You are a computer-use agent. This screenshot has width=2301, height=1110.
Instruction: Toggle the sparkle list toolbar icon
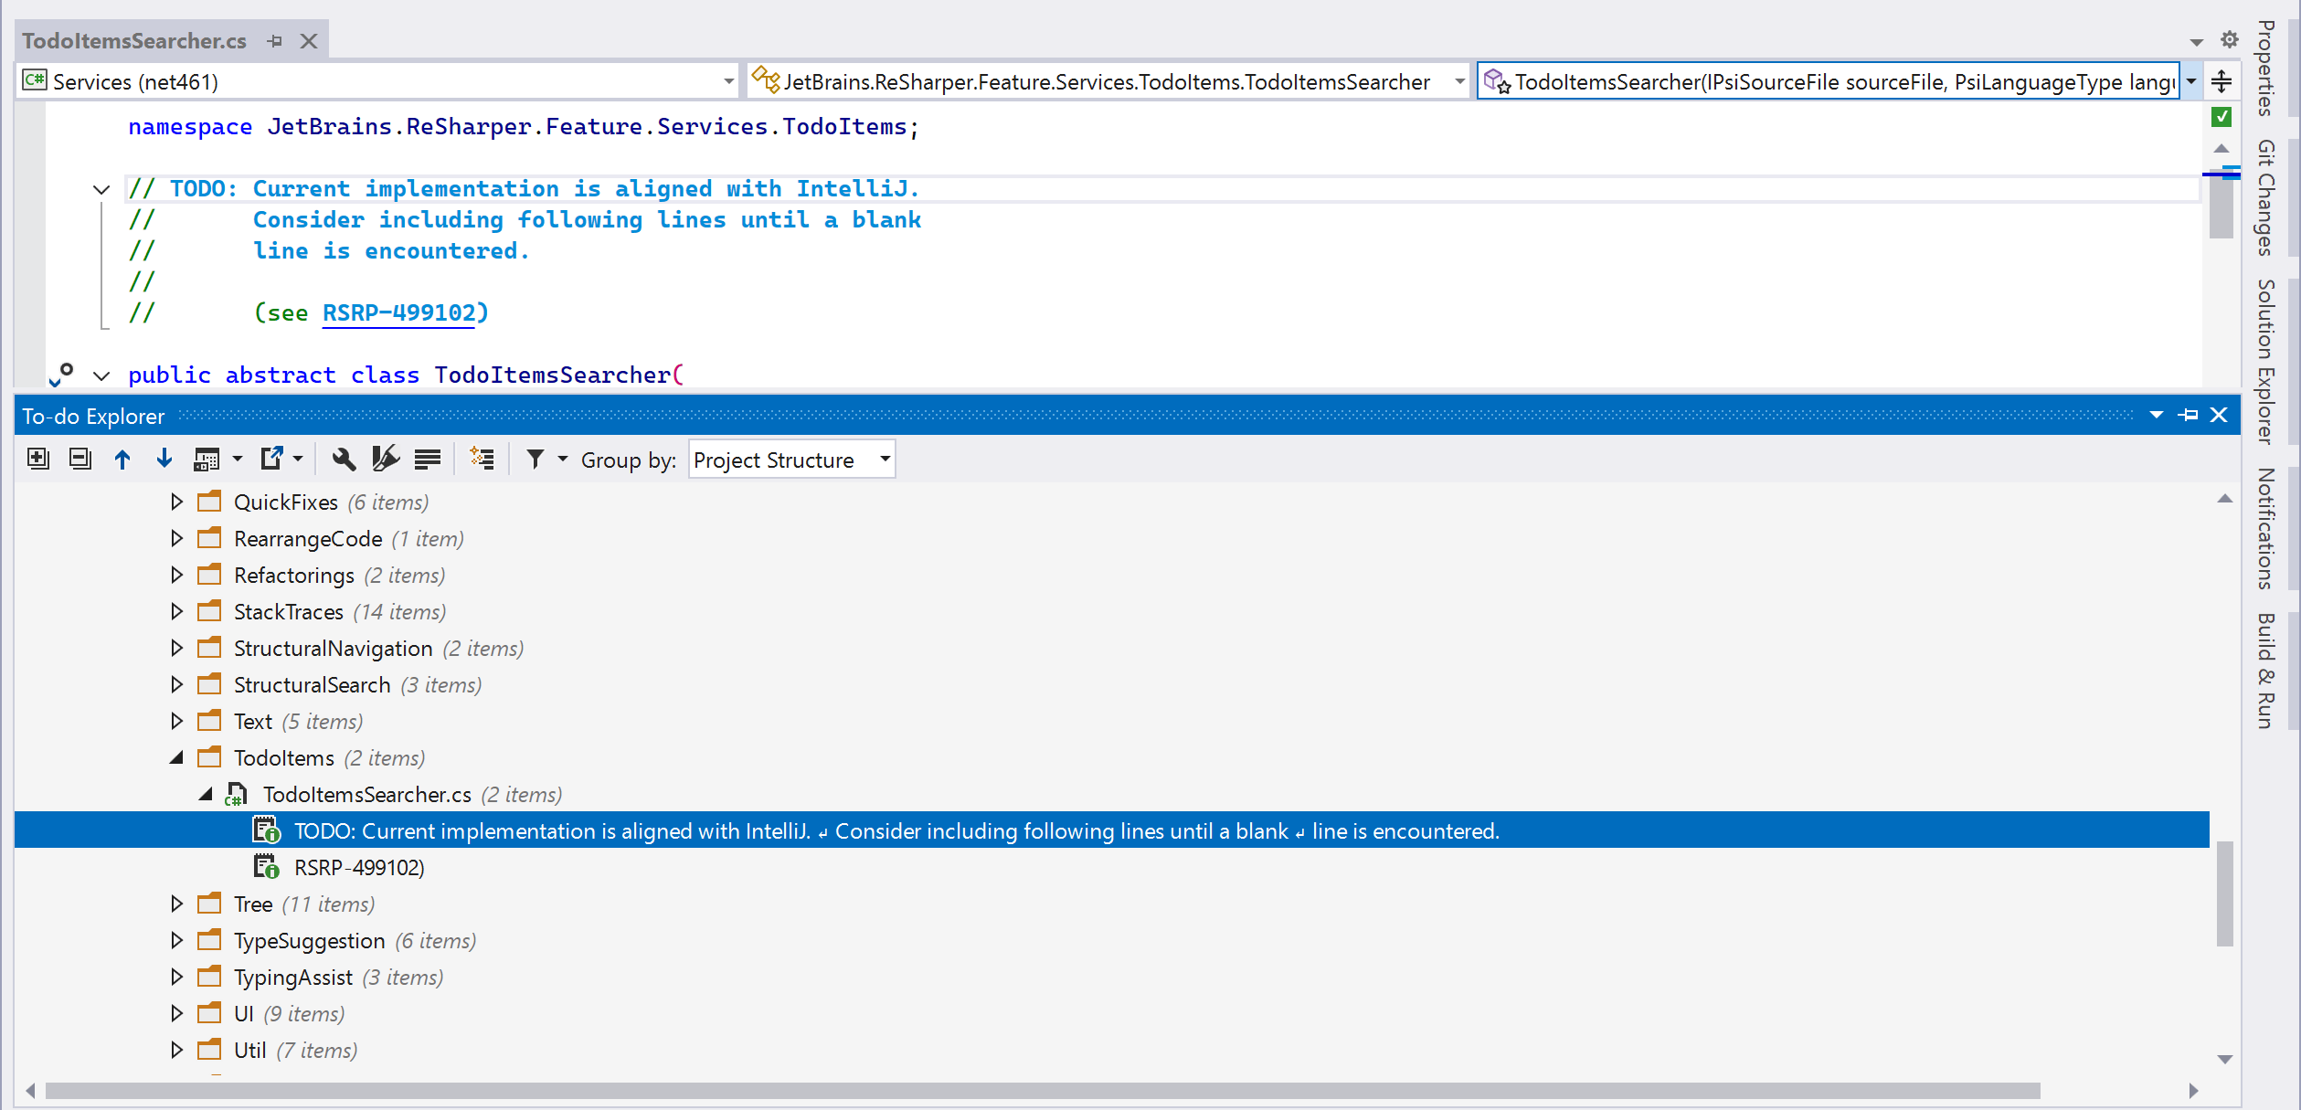click(x=482, y=459)
